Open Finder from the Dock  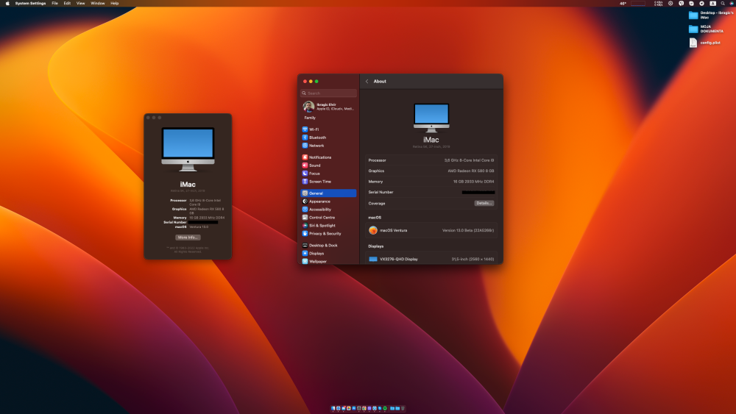pos(333,408)
